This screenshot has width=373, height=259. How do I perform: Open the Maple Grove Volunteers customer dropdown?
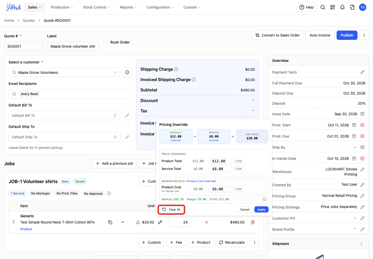click(64, 72)
